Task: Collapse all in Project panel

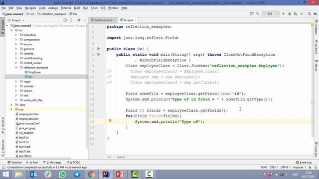Action: [71, 20]
